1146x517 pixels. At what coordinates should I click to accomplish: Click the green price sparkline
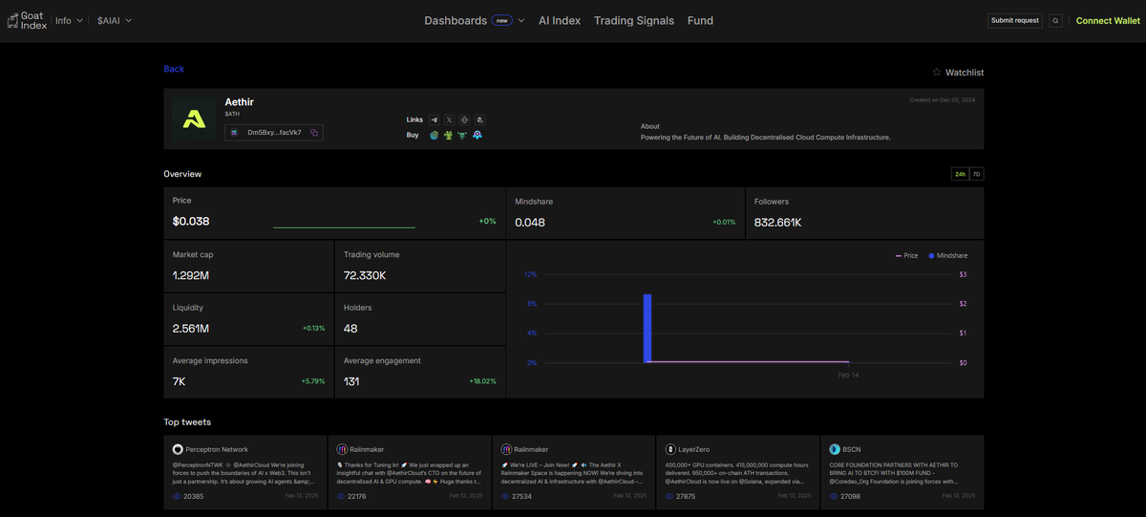click(344, 227)
